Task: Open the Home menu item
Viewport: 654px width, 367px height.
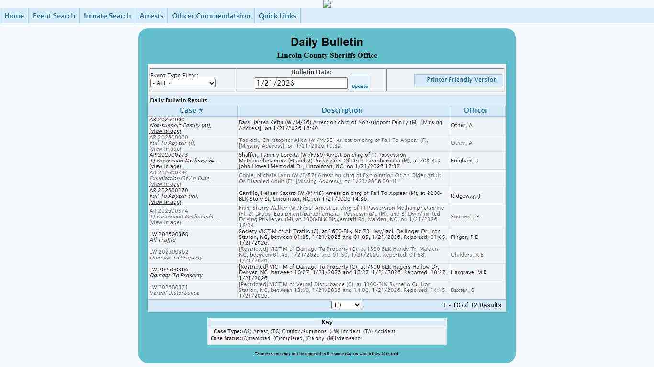Action: click(14, 16)
